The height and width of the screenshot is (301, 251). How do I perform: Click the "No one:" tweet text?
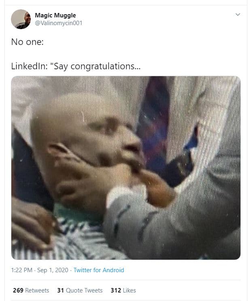(27, 41)
